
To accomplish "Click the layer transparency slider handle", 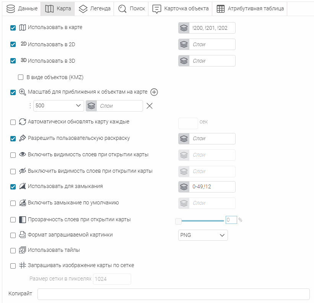I will [x=178, y=221].
